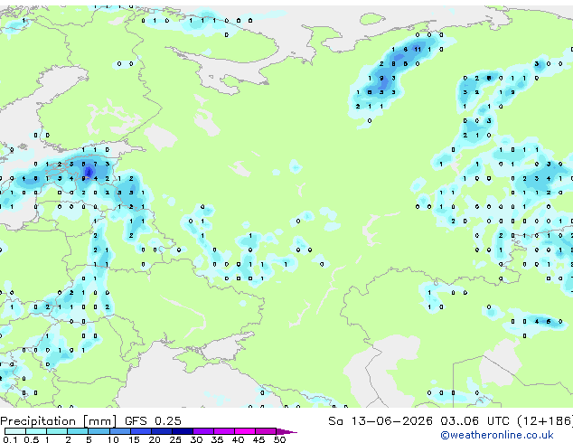Click the arrow tip above 50 on legend
573x443 pixels.
[286, 432]
